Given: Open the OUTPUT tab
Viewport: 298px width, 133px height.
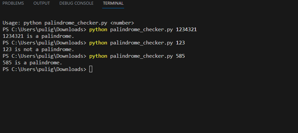Looking at the screenshot, I should 41,3.
